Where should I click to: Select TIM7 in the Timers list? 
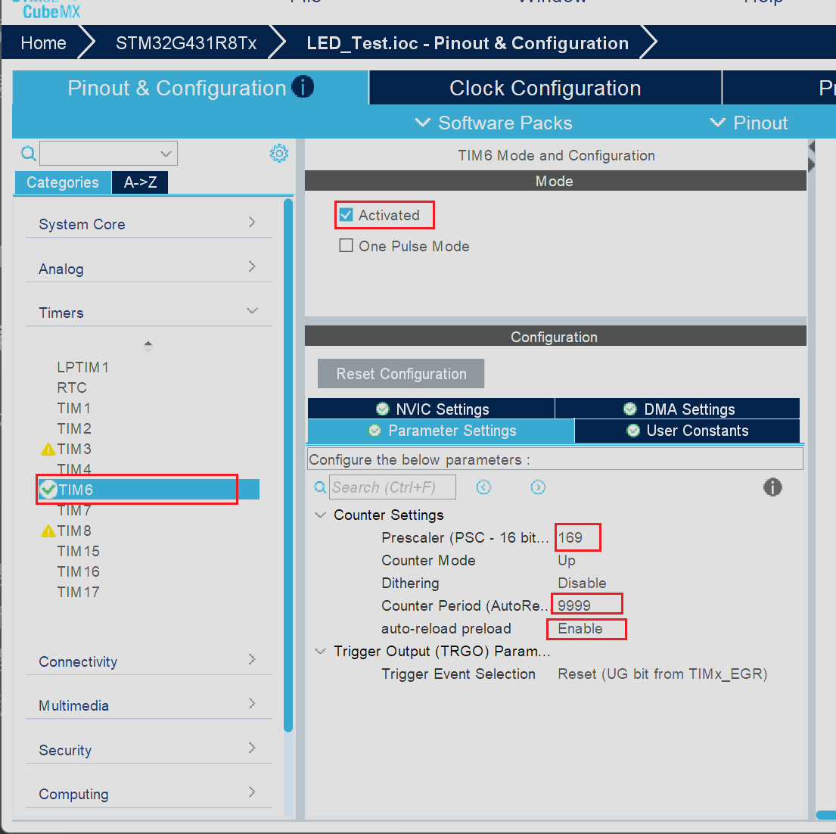click(x=74, y=510)
